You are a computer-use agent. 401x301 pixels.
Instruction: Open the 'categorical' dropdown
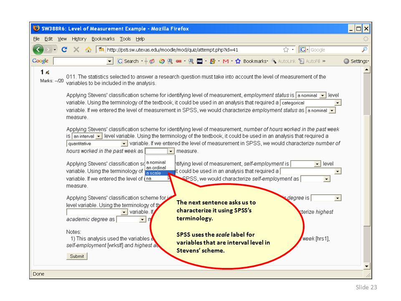311,103
